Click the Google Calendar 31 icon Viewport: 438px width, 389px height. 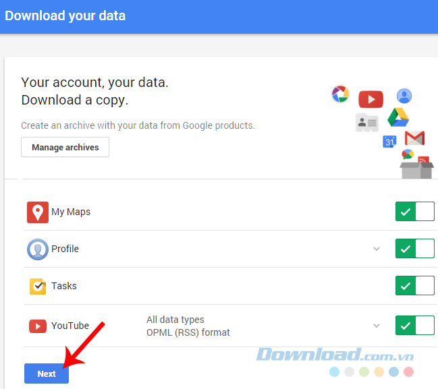tap(389, 142)
